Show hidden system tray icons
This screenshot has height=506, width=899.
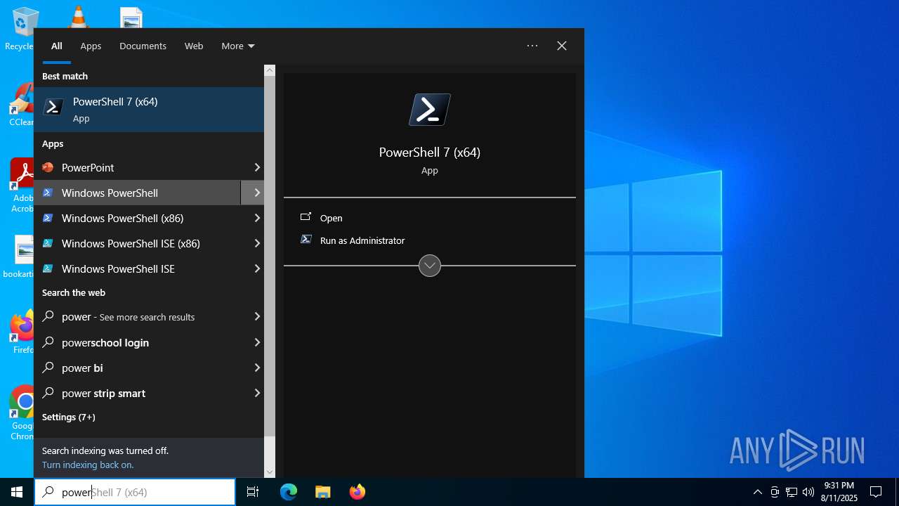pyautogui.click(x=757, y=492)
